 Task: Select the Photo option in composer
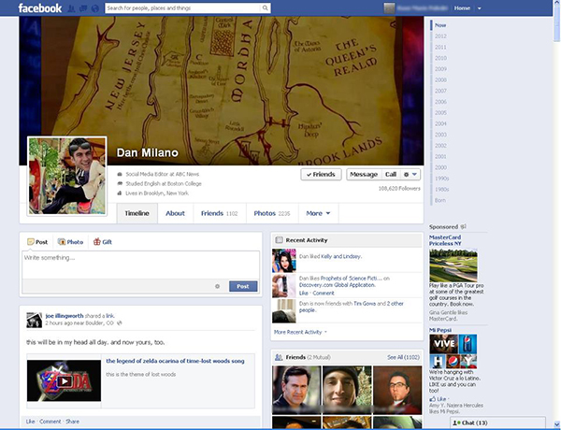point(70,241)
